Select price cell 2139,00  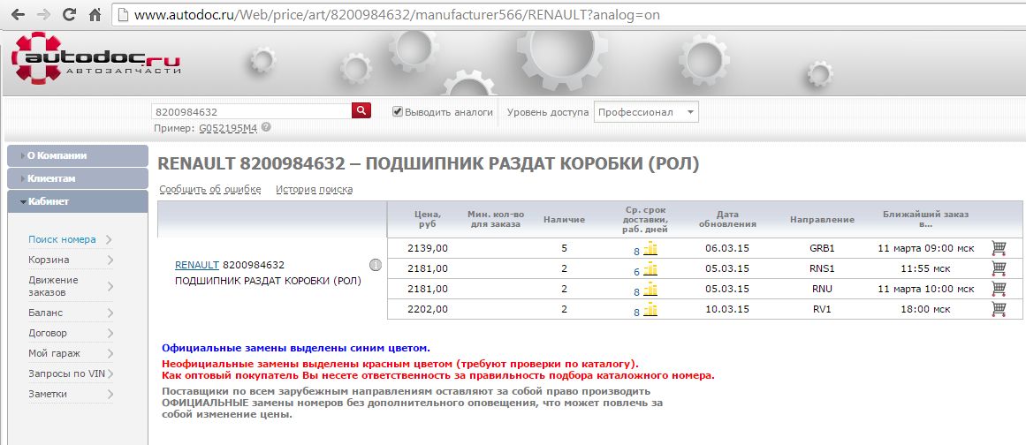tap(428, 248)
